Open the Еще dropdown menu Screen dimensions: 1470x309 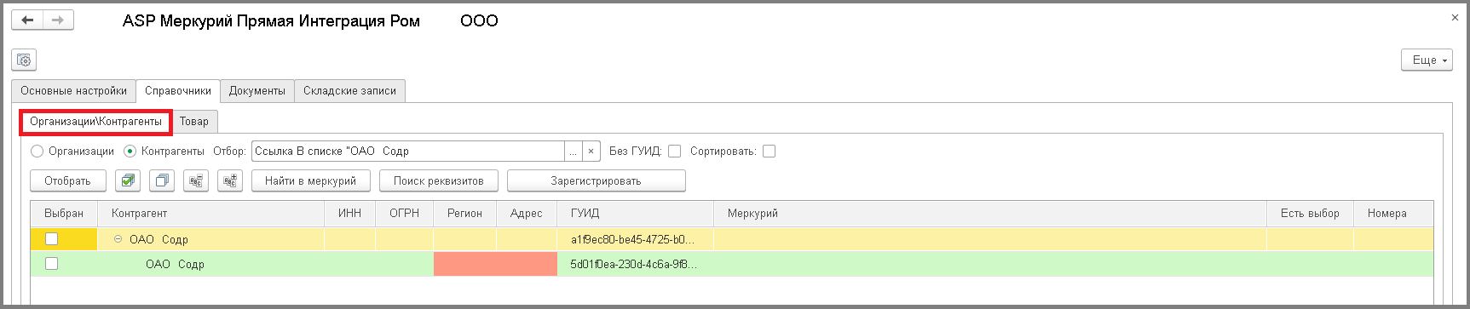point(1427,60)
